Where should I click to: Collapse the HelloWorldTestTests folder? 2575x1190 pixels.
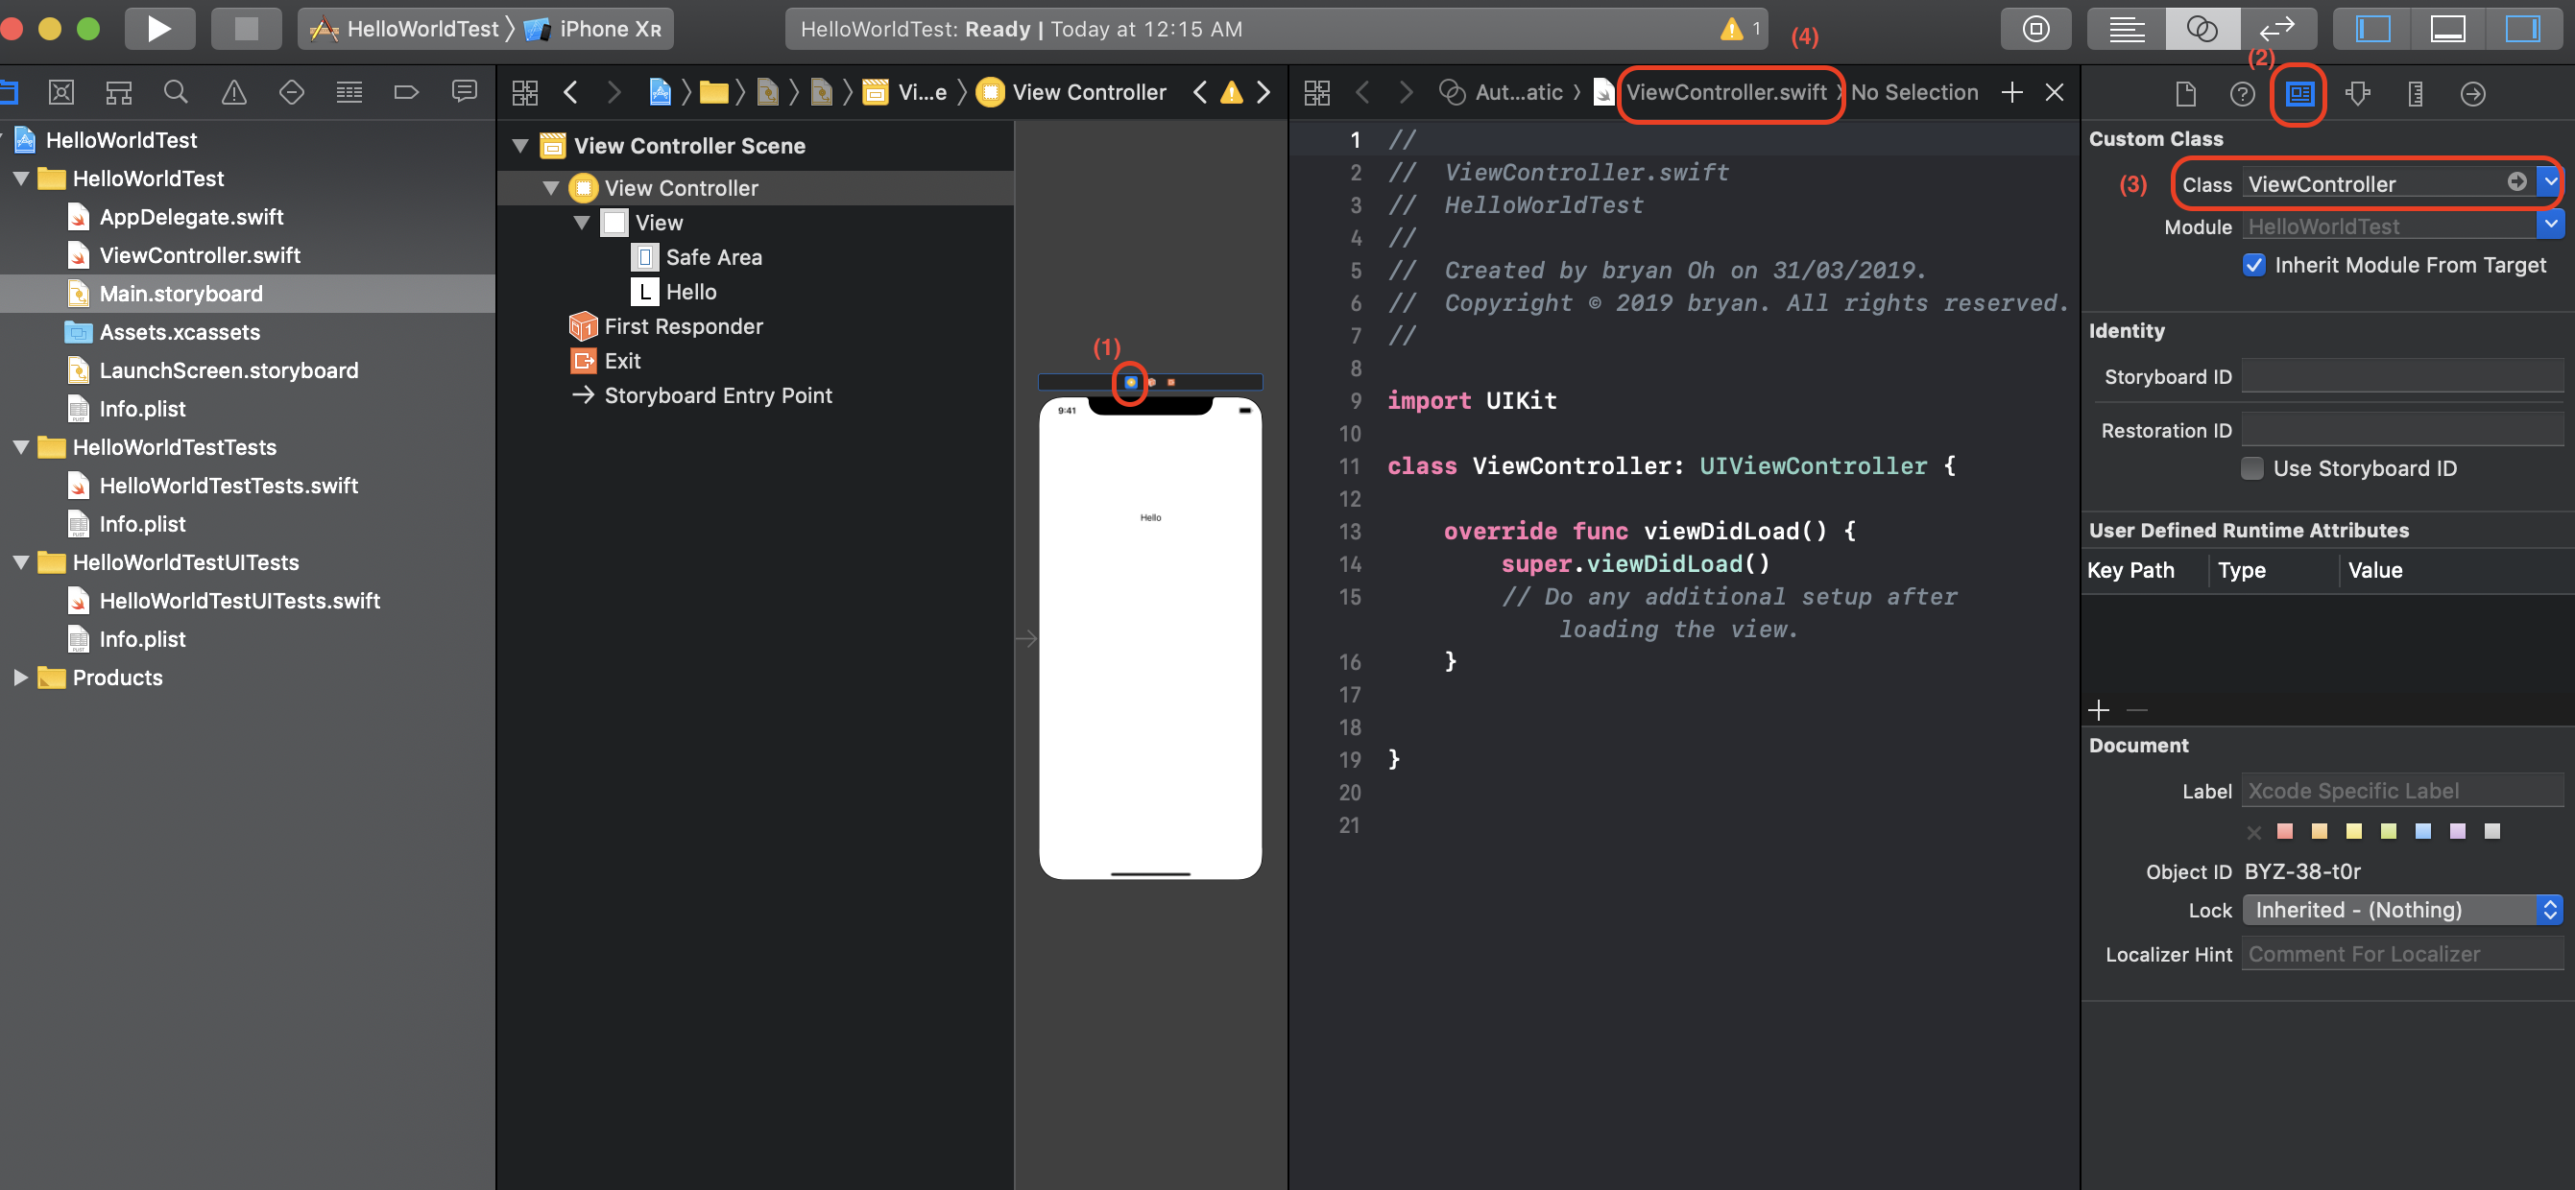(x=20, y=447)
